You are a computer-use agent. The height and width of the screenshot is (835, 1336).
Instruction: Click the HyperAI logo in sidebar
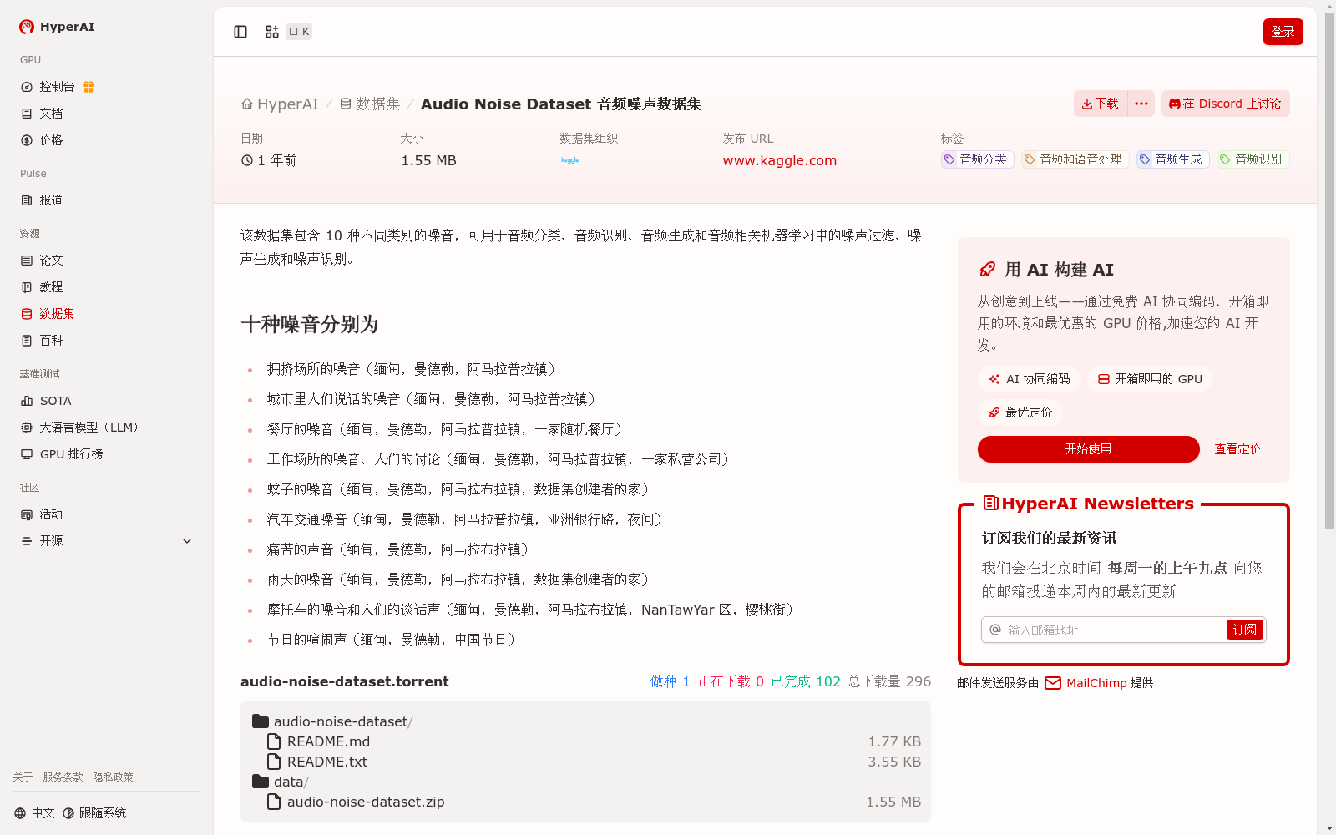[x=57, y=27]
